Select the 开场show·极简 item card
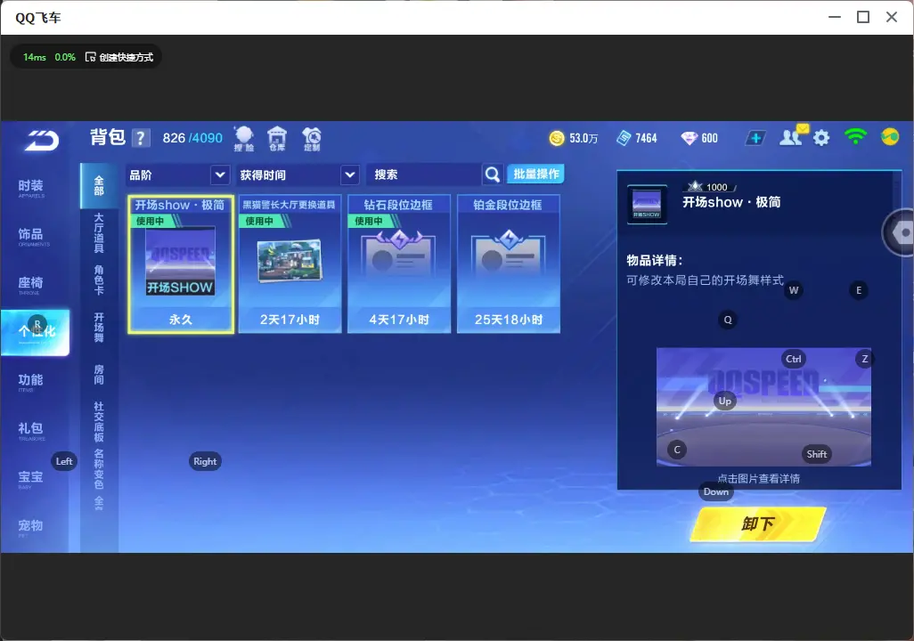This screenshot has width=914, height=641. (x=181, y=264)
